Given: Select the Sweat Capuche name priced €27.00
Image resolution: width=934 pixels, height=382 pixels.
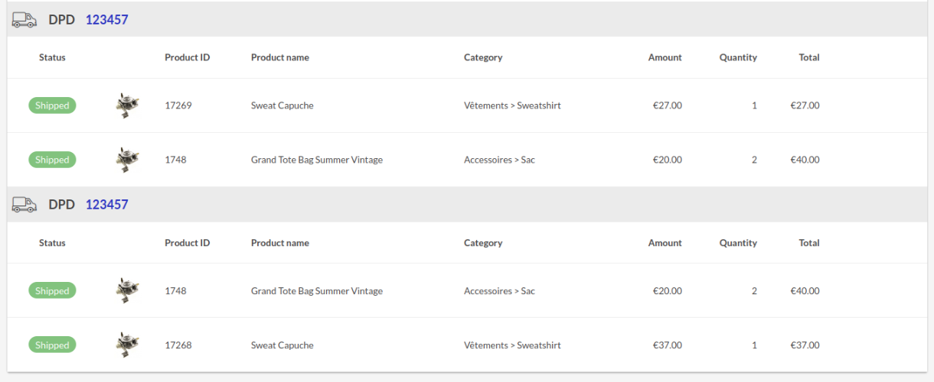Looking at the screenshot, I should point(282,105).
